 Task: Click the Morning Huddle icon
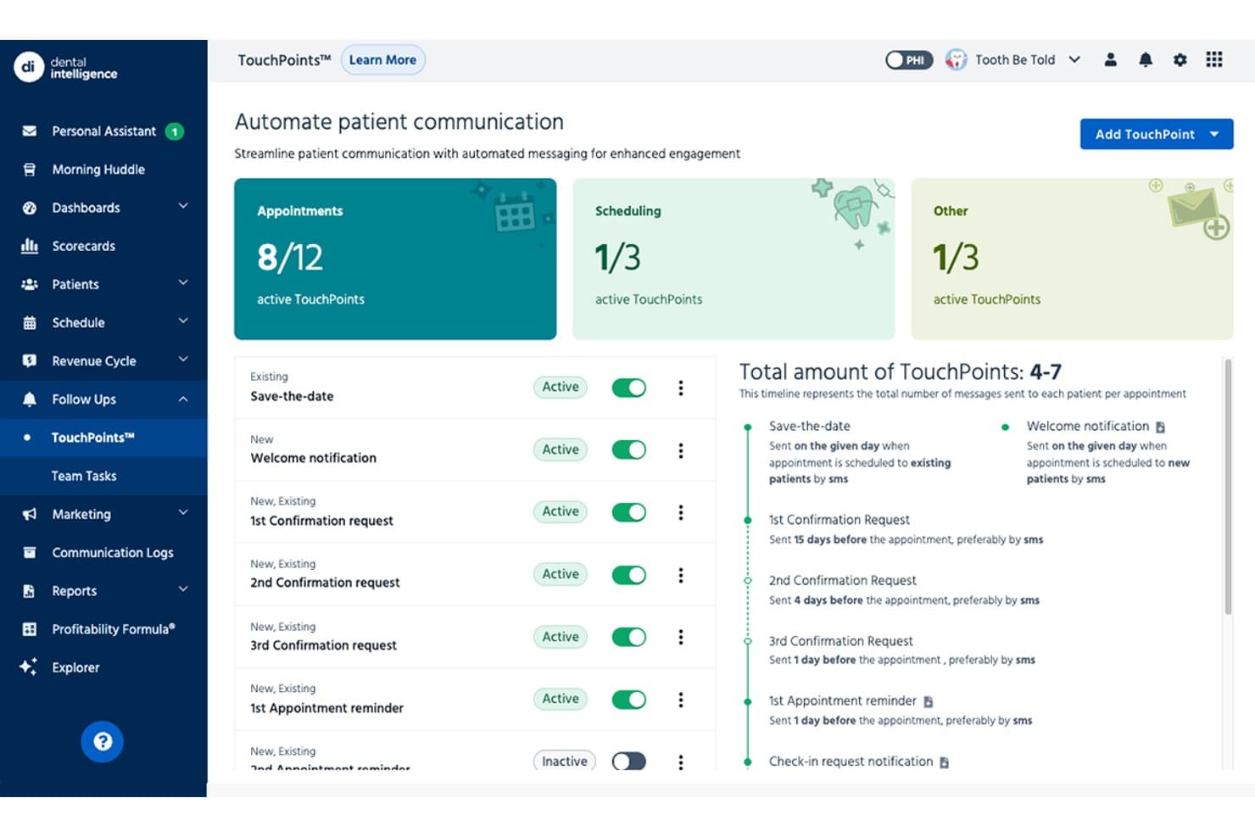(x=29, y=170)
